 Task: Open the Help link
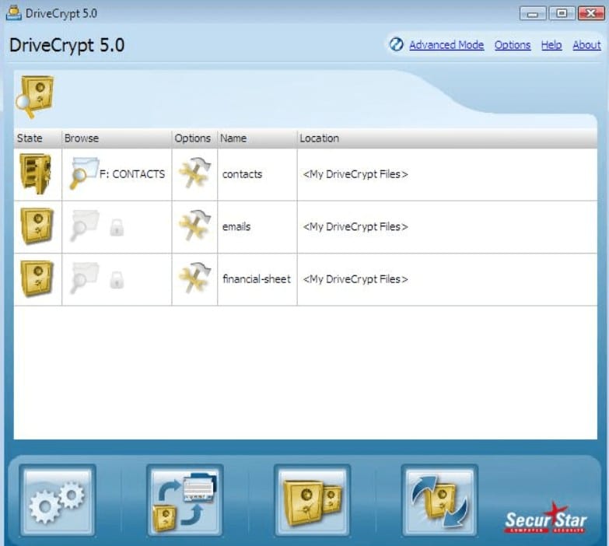(x=551, y=45)
